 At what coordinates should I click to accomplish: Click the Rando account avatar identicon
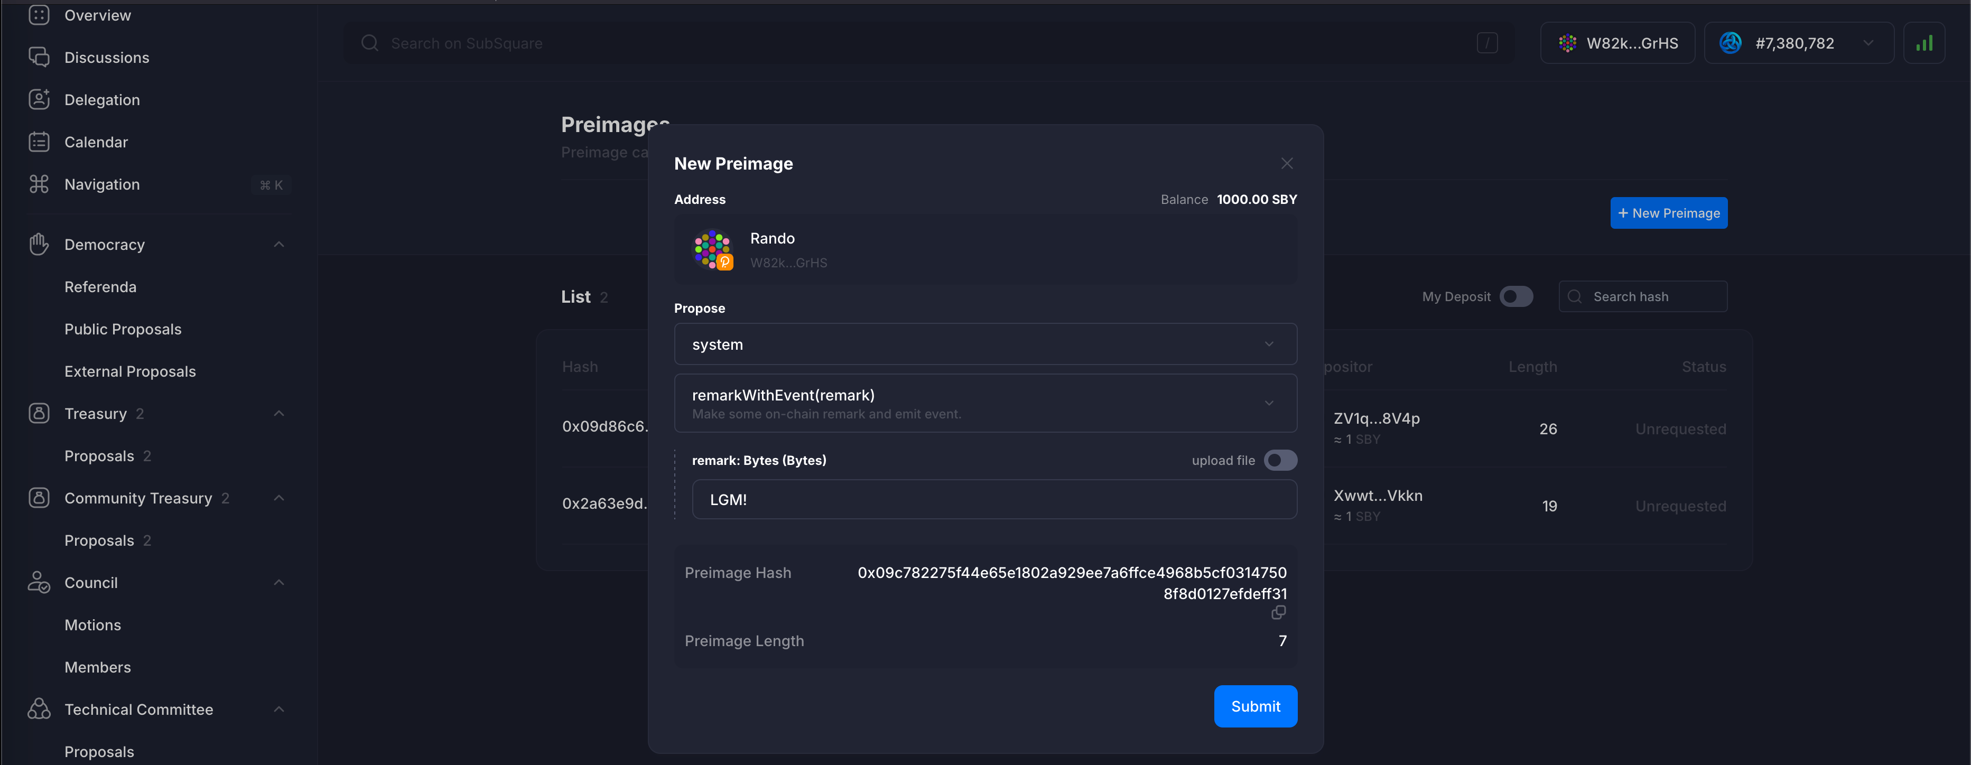click(712, 249)
